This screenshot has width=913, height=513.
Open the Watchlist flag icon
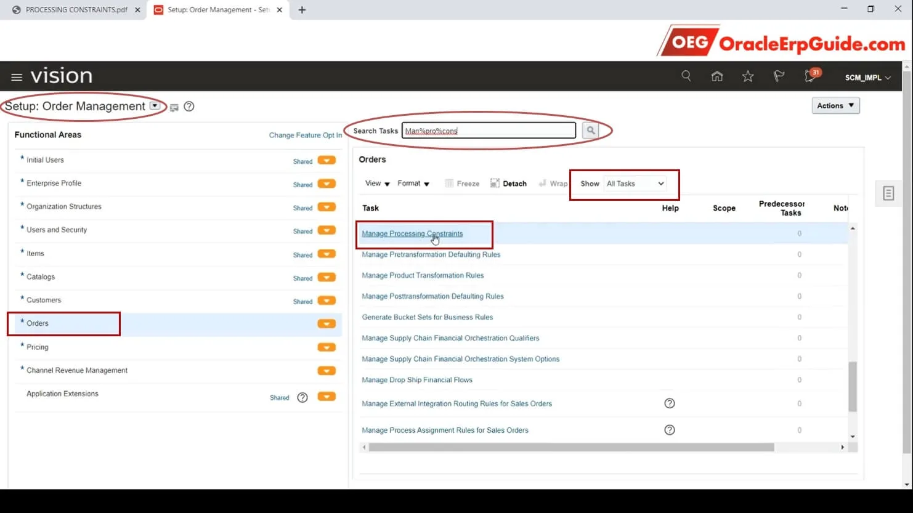tap(779, 76)
